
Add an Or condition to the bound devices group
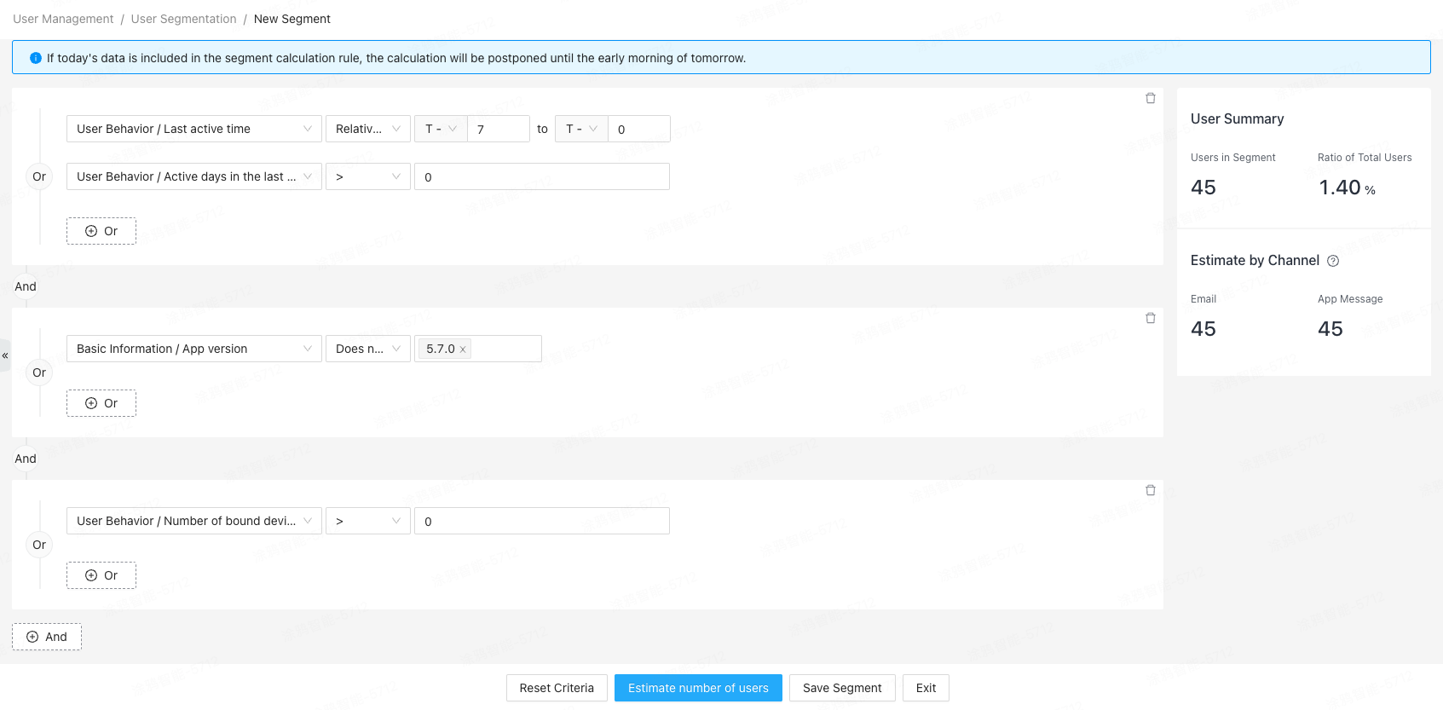(101, 575)
